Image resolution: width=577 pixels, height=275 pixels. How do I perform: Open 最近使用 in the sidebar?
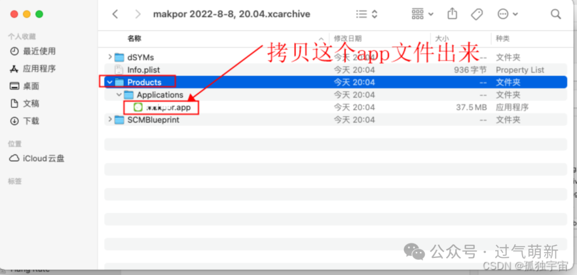tap(40, 51)
